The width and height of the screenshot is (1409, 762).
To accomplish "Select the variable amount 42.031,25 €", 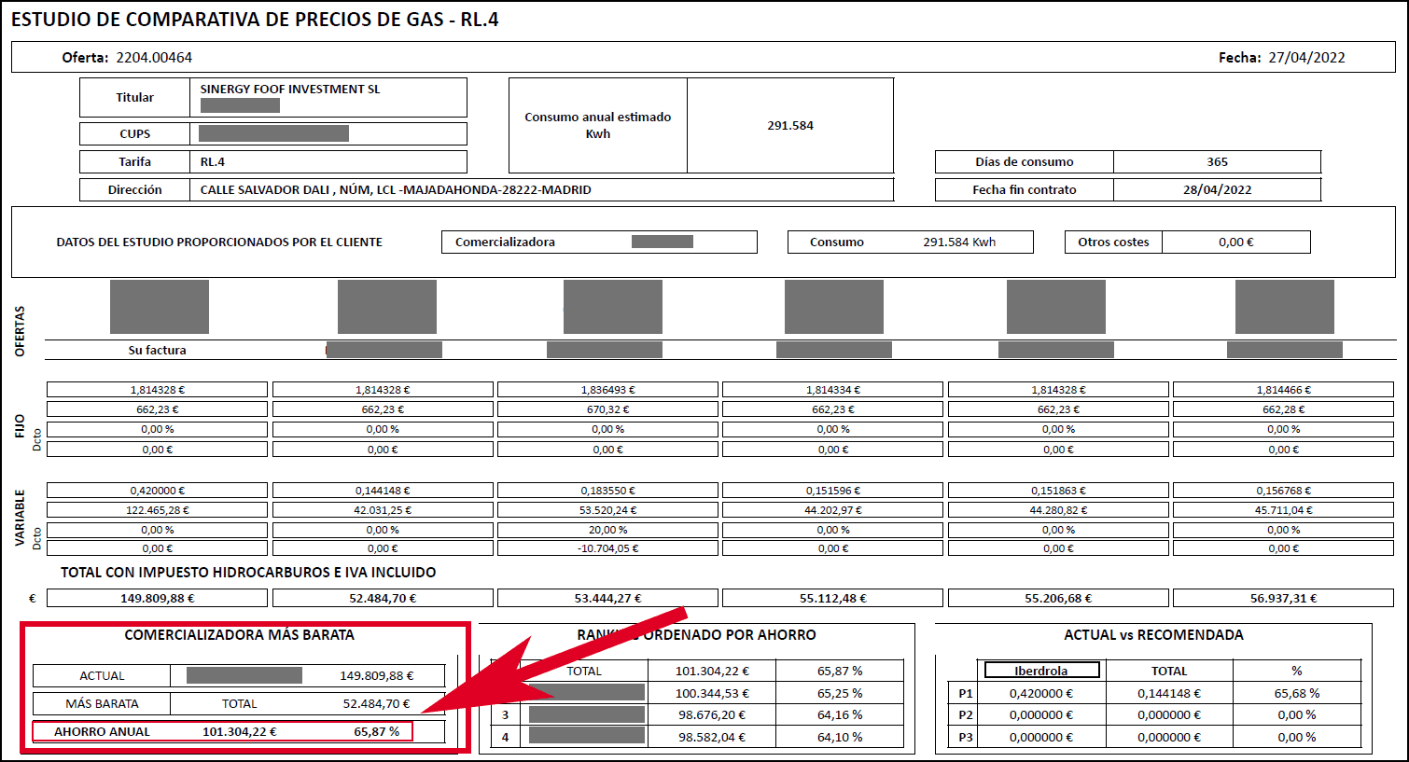I will (x=383, y=510).
